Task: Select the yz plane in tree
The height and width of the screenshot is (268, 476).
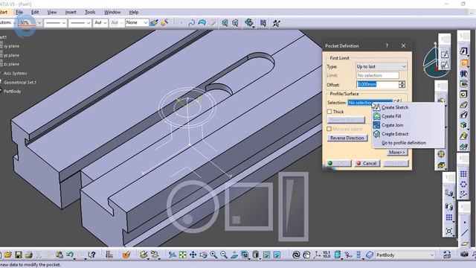Action: tap(12, 55)
